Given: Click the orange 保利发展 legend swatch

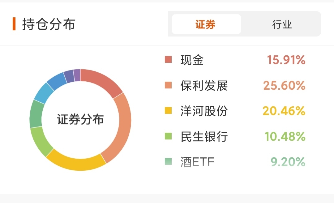Looking at the screenshot, I should point(168,85).
